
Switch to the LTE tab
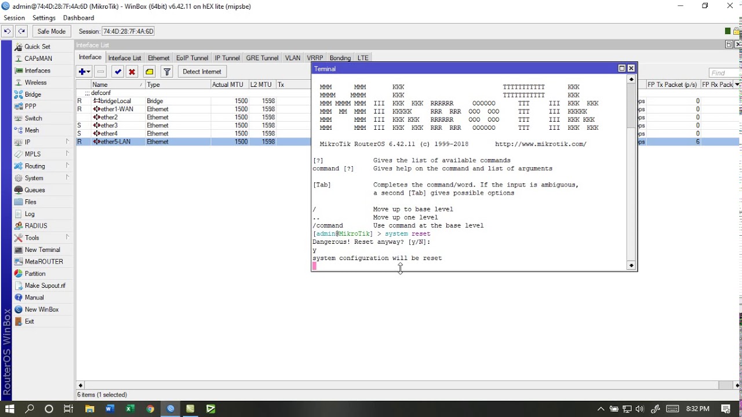pyautogui.click(x=363, y=58)
